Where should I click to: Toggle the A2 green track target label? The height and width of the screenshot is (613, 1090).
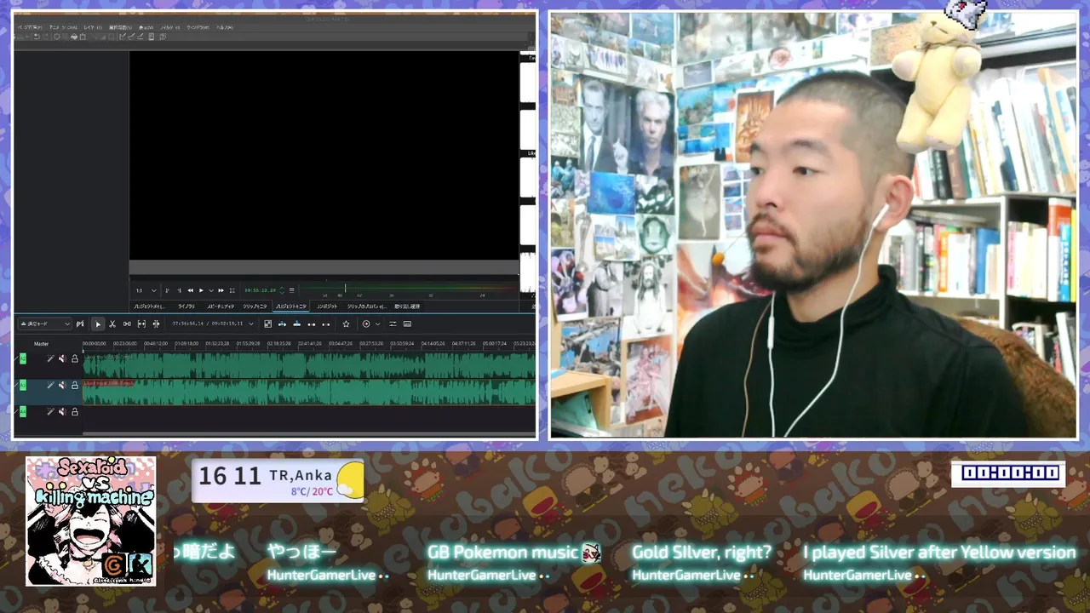[x=23, y=358]
